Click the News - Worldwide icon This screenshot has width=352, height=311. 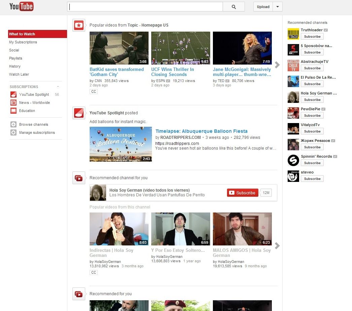click(13, 103)
